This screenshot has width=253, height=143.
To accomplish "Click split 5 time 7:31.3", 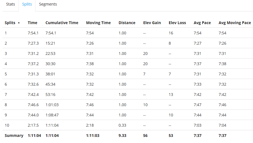I will point(33,74).
